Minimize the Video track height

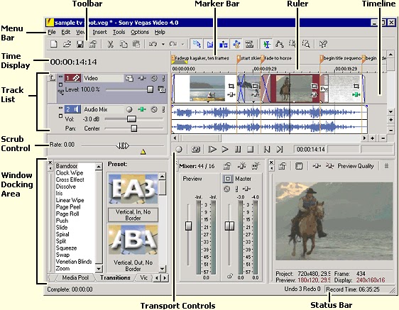coord(60,77)
